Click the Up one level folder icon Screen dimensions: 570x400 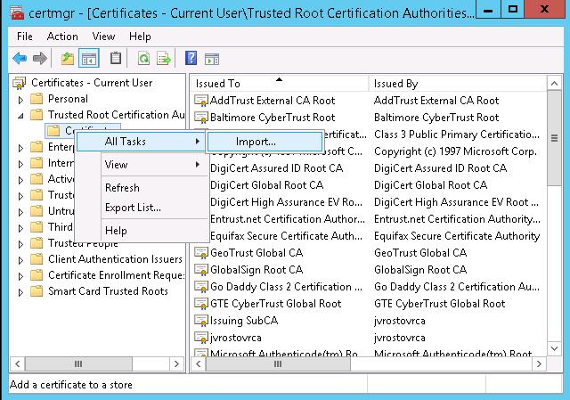[x=68, y=58]
